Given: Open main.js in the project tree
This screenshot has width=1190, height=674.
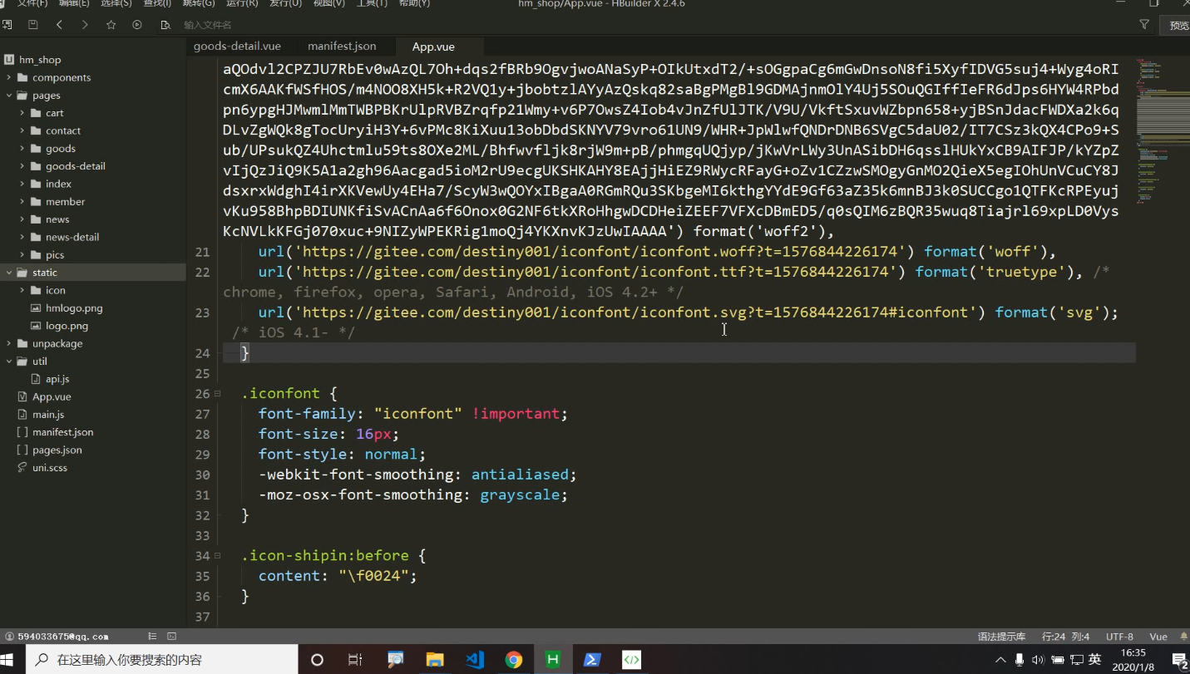Looking at the screenshot, I should click(48, 415).
